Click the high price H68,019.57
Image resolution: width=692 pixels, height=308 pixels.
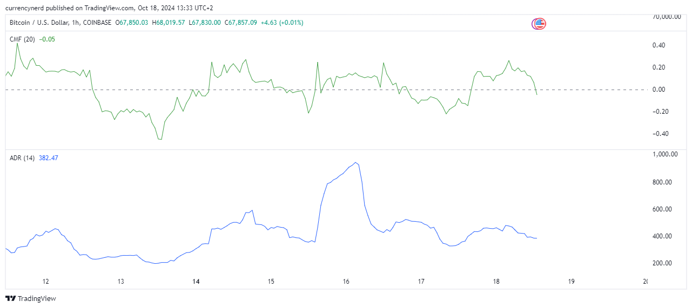[169, 23]
